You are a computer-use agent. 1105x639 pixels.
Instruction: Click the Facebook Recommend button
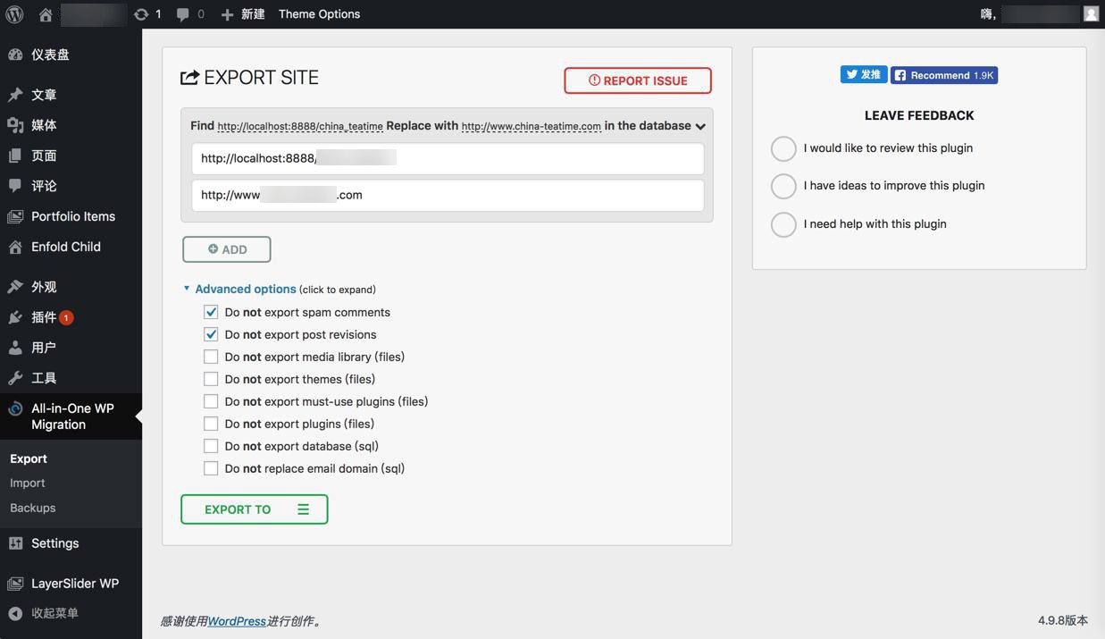click(x=944, y=75)
